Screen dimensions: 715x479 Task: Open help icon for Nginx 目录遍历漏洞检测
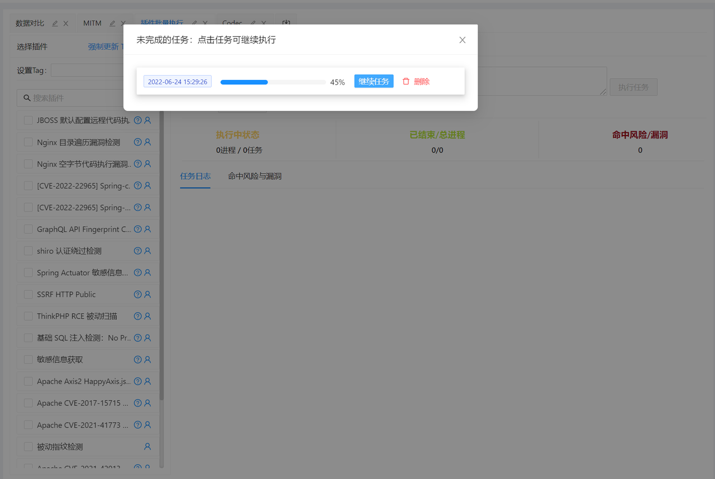point(137,142)
